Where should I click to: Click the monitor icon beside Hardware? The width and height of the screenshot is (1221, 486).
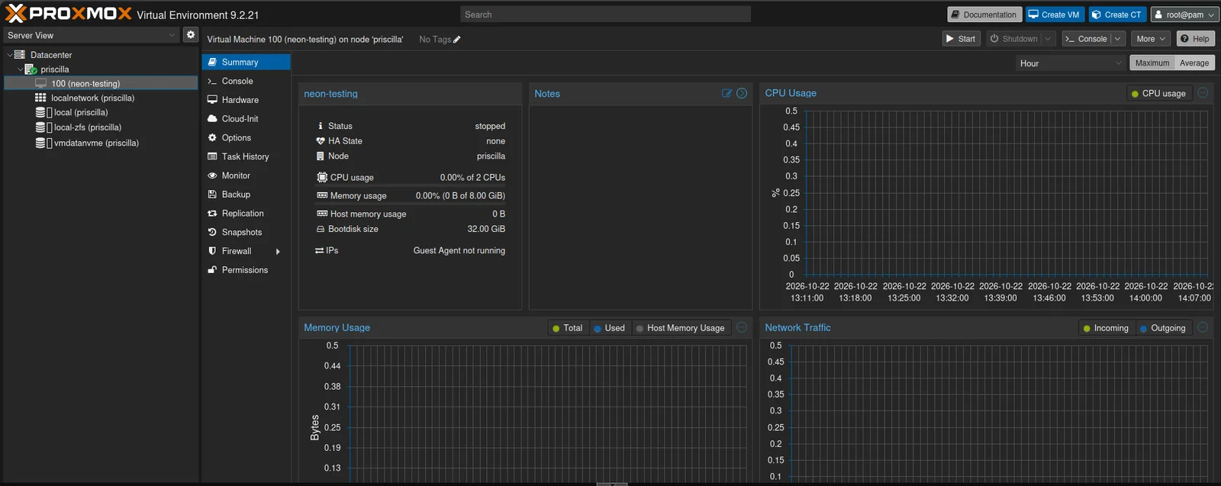coord(212,100)
